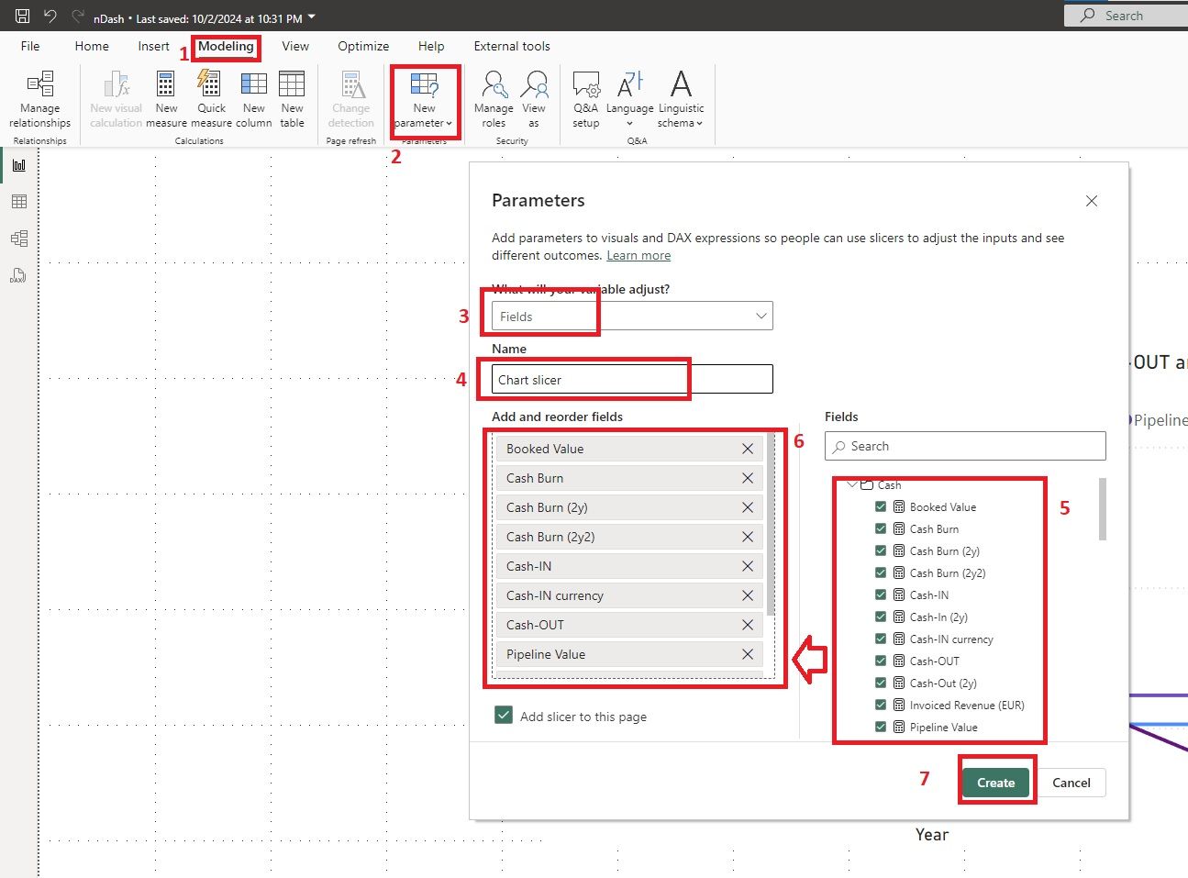The height and width of the screenshot is (878, 1188).
Task: Uncheck Pipeline Value field checkbox
Action: click(x=881, y=727)
